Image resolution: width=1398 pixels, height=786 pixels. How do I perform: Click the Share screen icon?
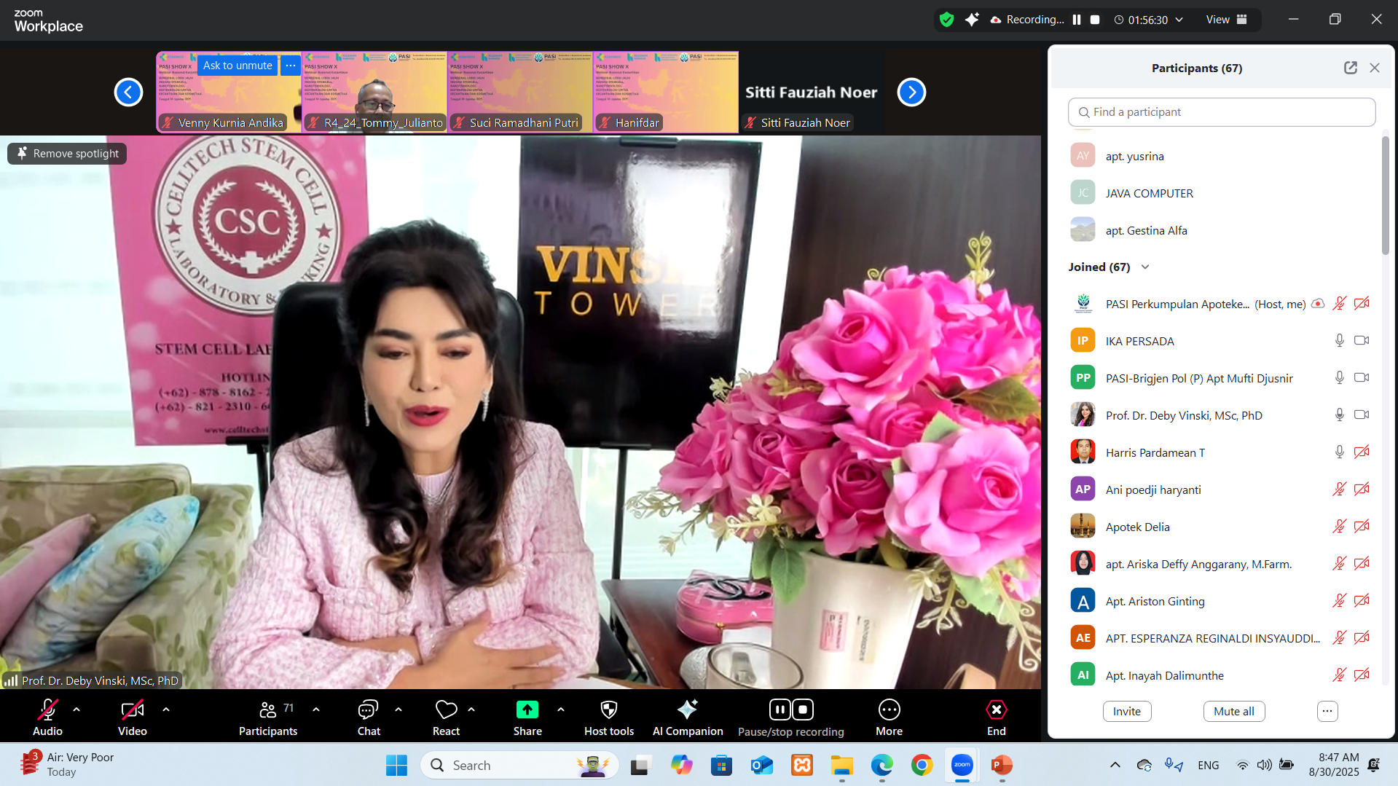(x=527, y=710)
